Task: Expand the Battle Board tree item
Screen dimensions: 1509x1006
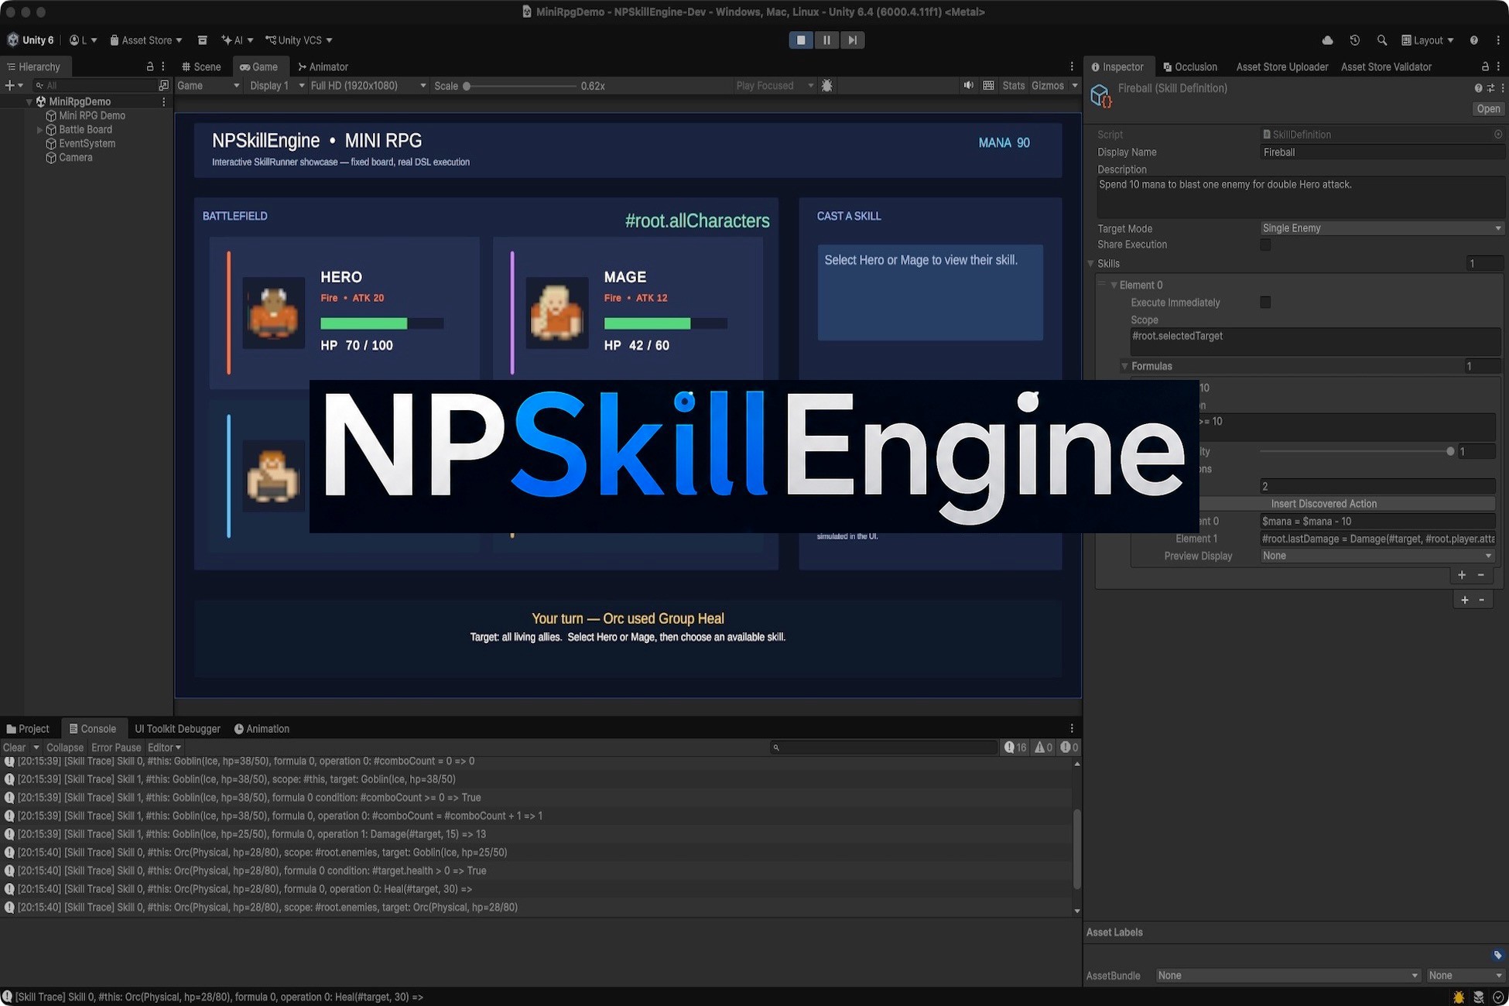Action: pyautogui.click(x=39, y=130)
